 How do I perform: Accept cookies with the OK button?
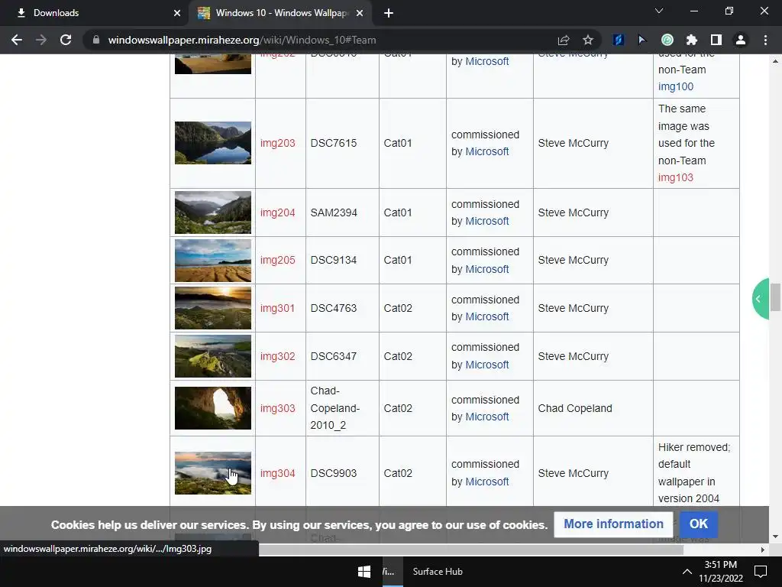tap(699, 524)
